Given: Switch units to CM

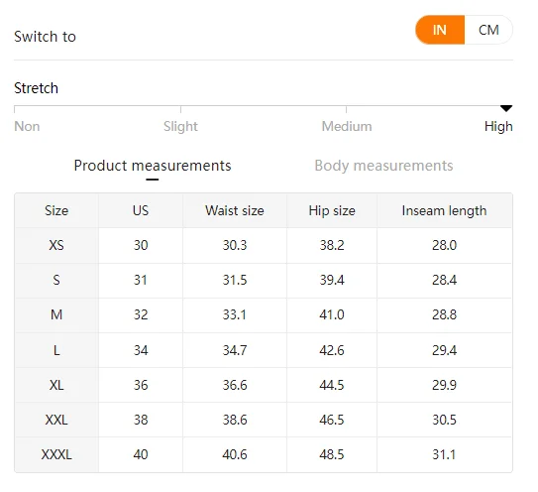Looking at the screenshot, I should coord(488,30).
